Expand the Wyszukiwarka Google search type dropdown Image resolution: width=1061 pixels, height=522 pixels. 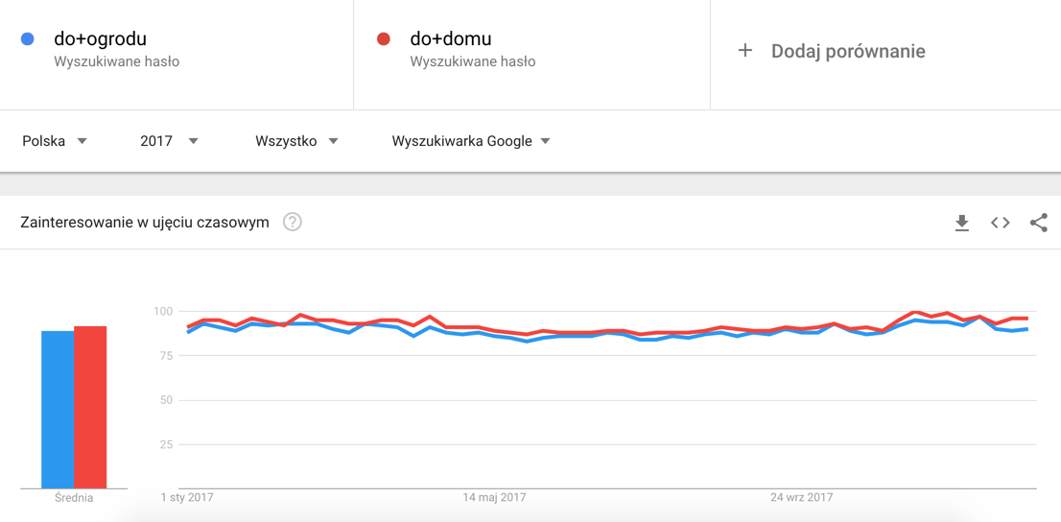coord(471,141)
